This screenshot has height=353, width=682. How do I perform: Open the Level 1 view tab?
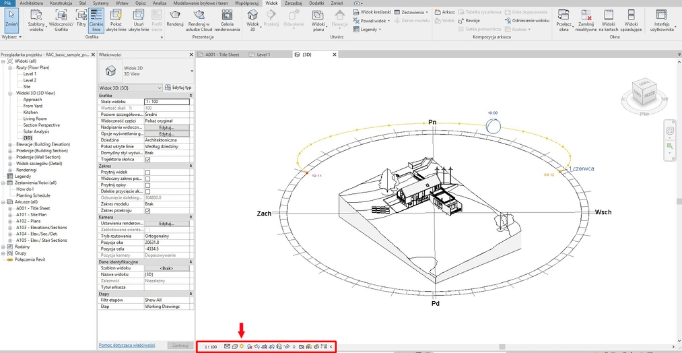(263, 54)
